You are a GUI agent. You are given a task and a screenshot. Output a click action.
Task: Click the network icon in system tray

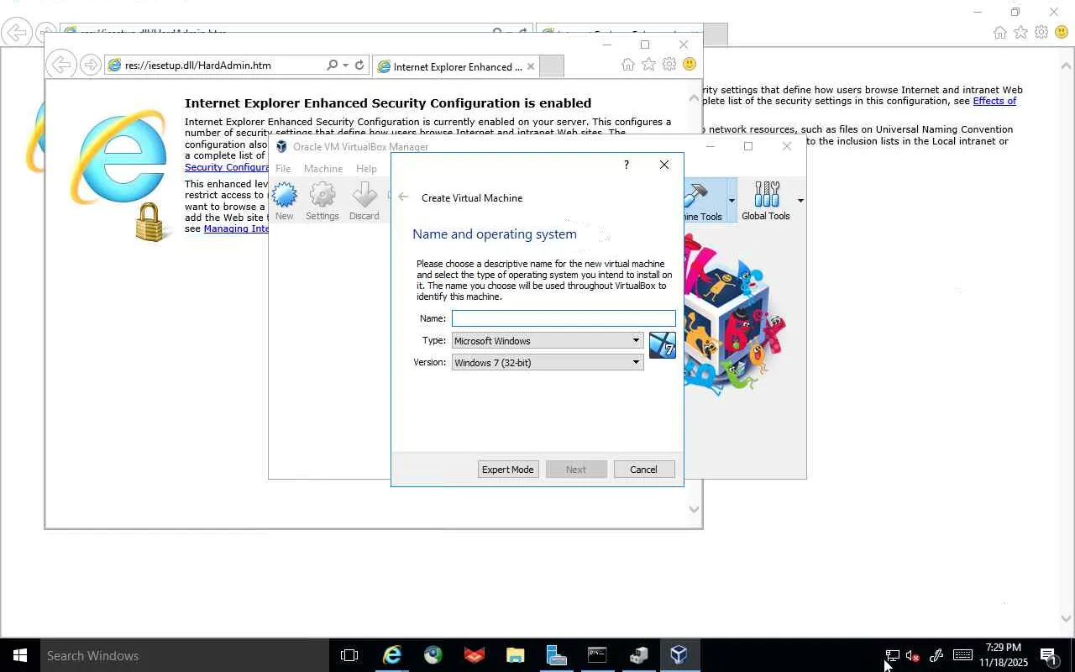tap(893, 656)
